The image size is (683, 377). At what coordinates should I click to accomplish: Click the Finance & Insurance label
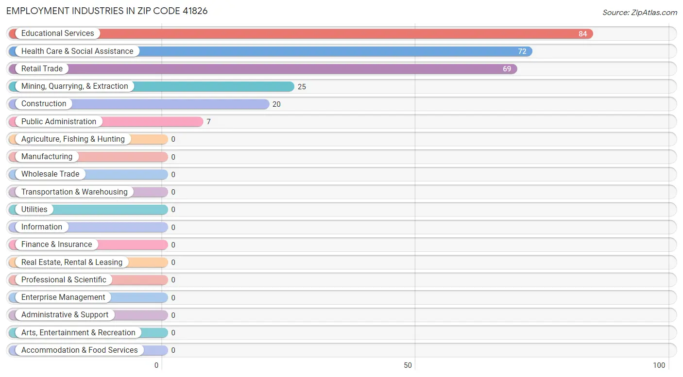pos(56,244)
